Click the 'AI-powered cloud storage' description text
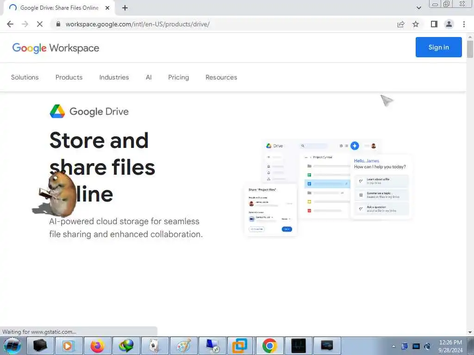Image resolution: width=474 pixels, height=355 pixels. [x=126, y=227]
